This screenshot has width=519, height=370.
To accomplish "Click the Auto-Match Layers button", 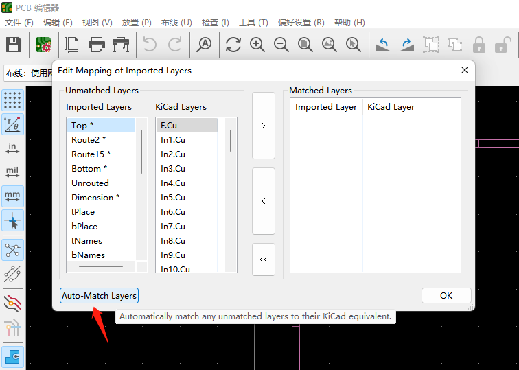I will (99, 296).
